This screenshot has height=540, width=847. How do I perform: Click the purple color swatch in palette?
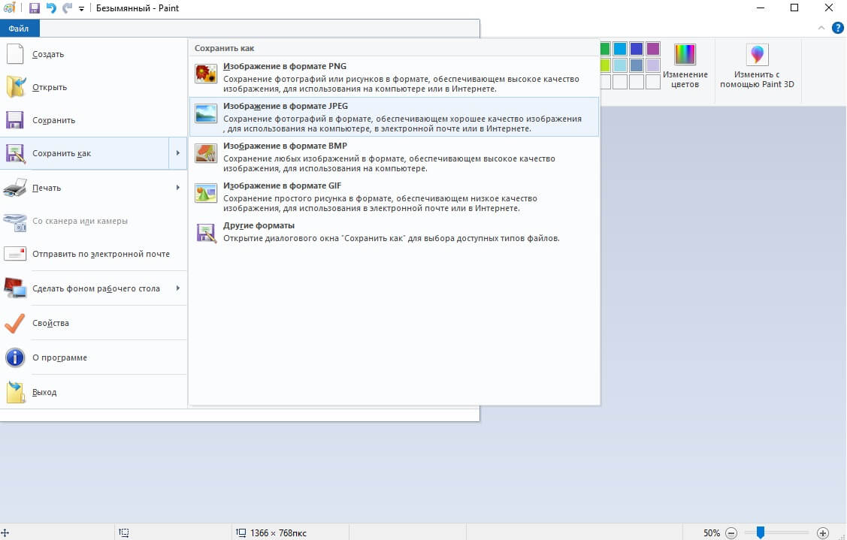point(653,49)
